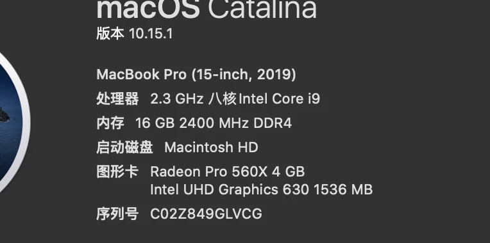Click the 处理器 label
490x243 pixels.
tap(117, 99)
